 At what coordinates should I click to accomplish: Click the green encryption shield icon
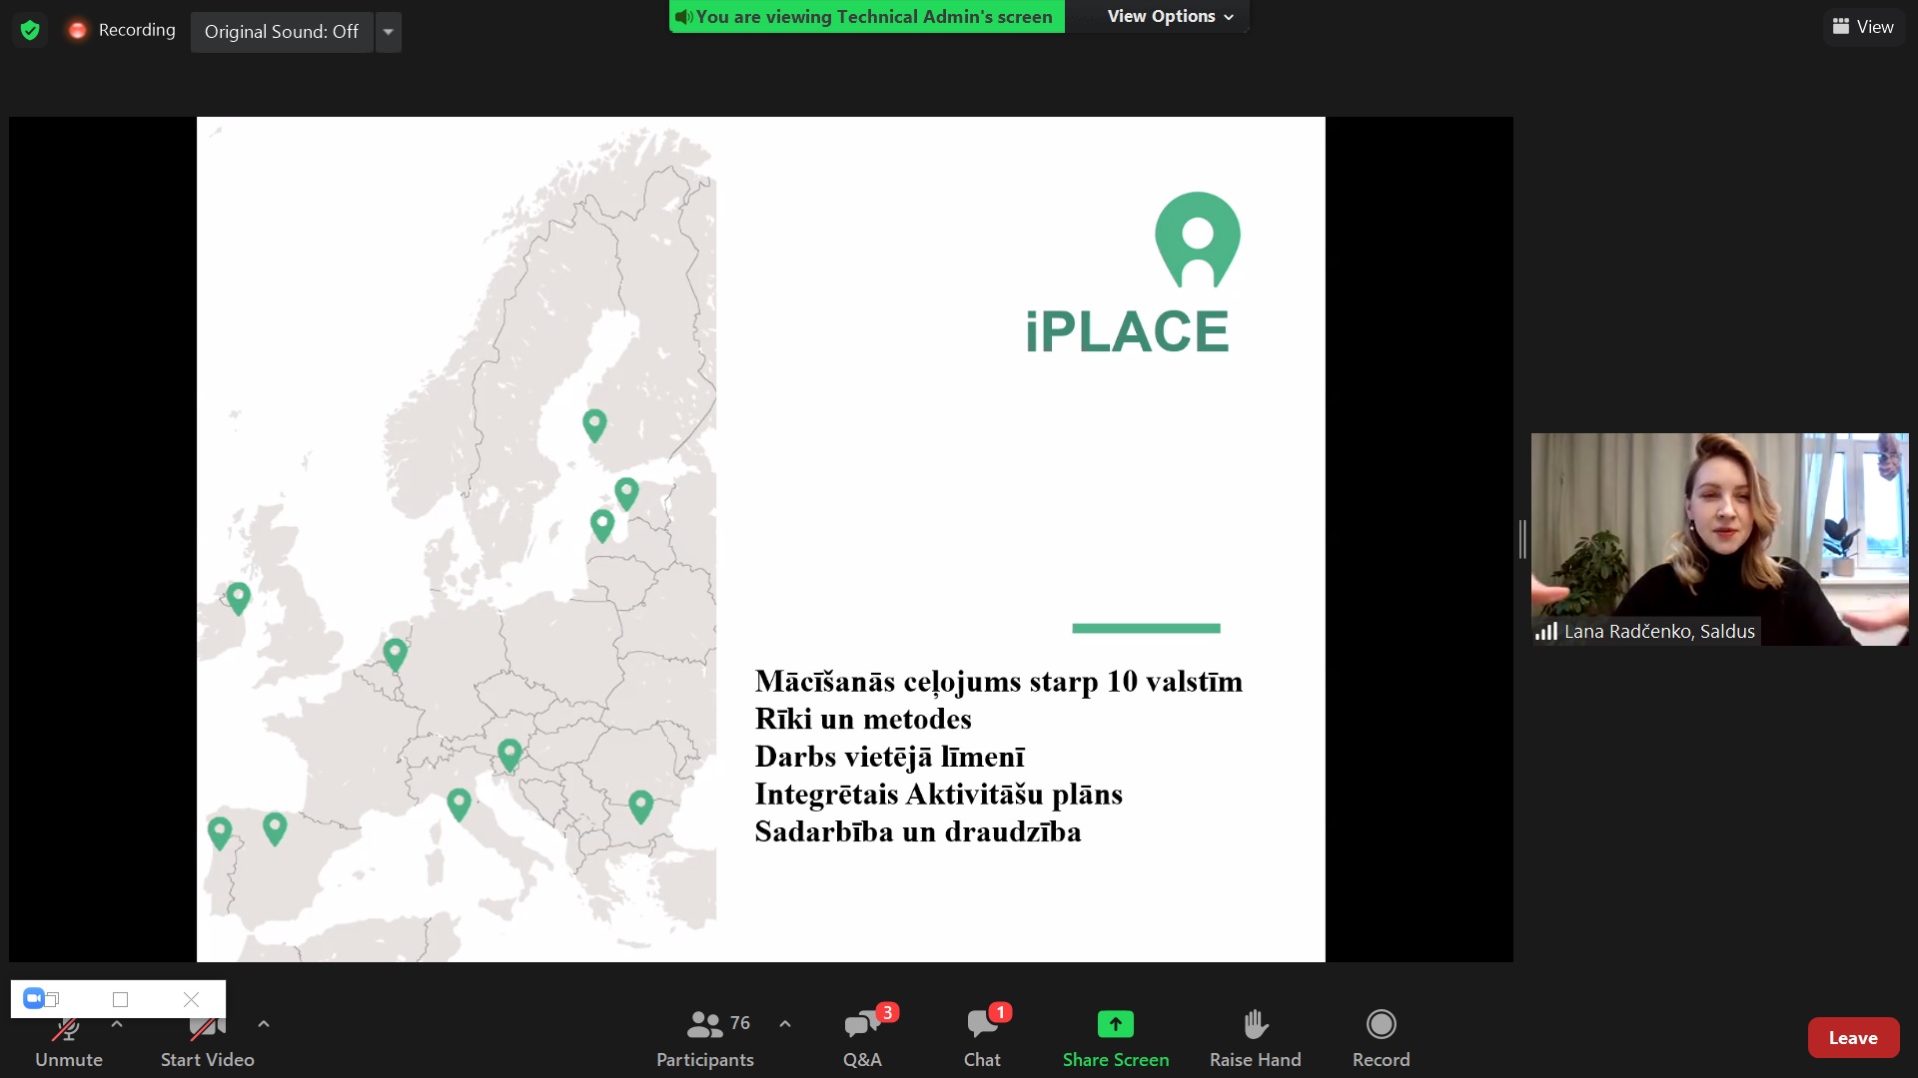(30, 30)
